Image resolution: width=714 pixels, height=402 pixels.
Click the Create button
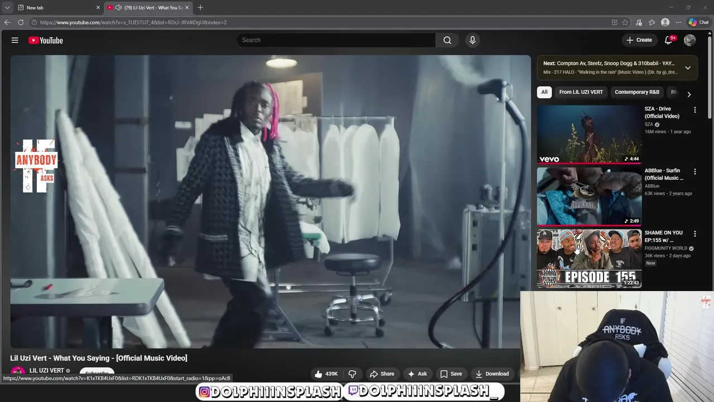pos(639,40)
